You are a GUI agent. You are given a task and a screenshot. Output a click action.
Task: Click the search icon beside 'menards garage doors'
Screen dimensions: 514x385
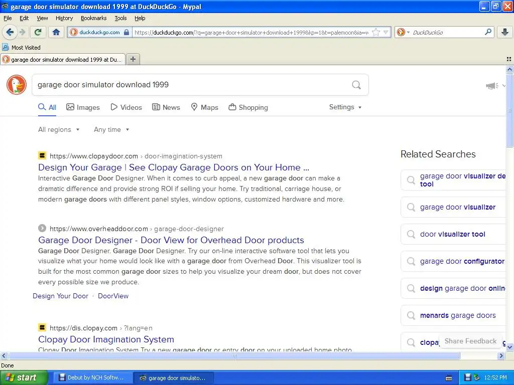point(411,315)
